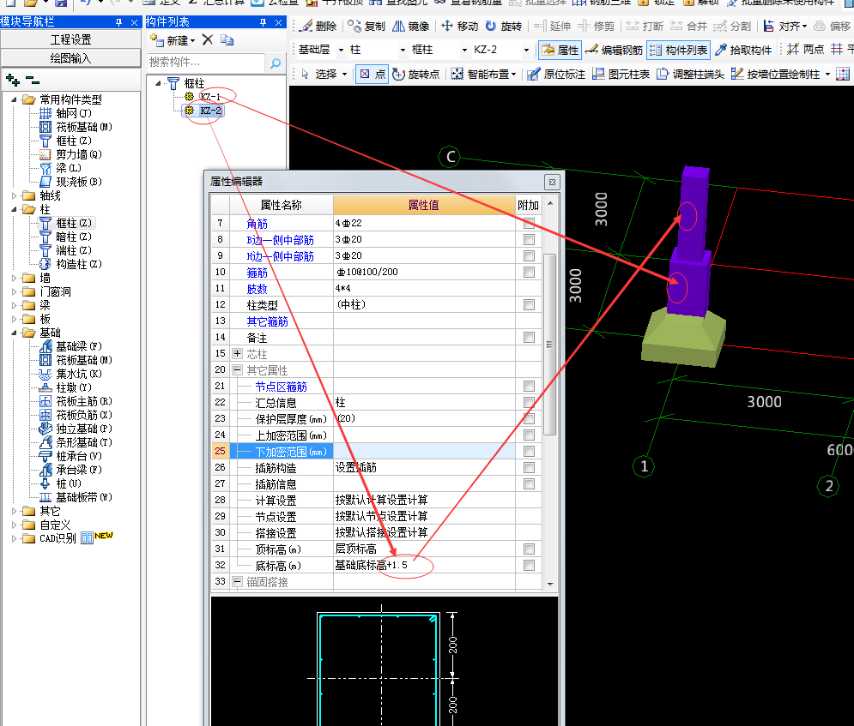
Task: Click the 搜索构件 search field
Action: click(207, 63)
